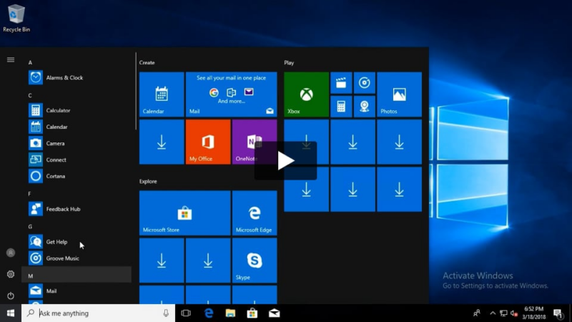The height and width of the screenshot is (322, 572).
Task: Open the Skype tile
Action: 255,260
